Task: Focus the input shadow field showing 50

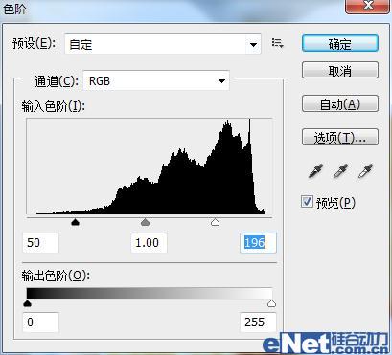Action: 40,243
